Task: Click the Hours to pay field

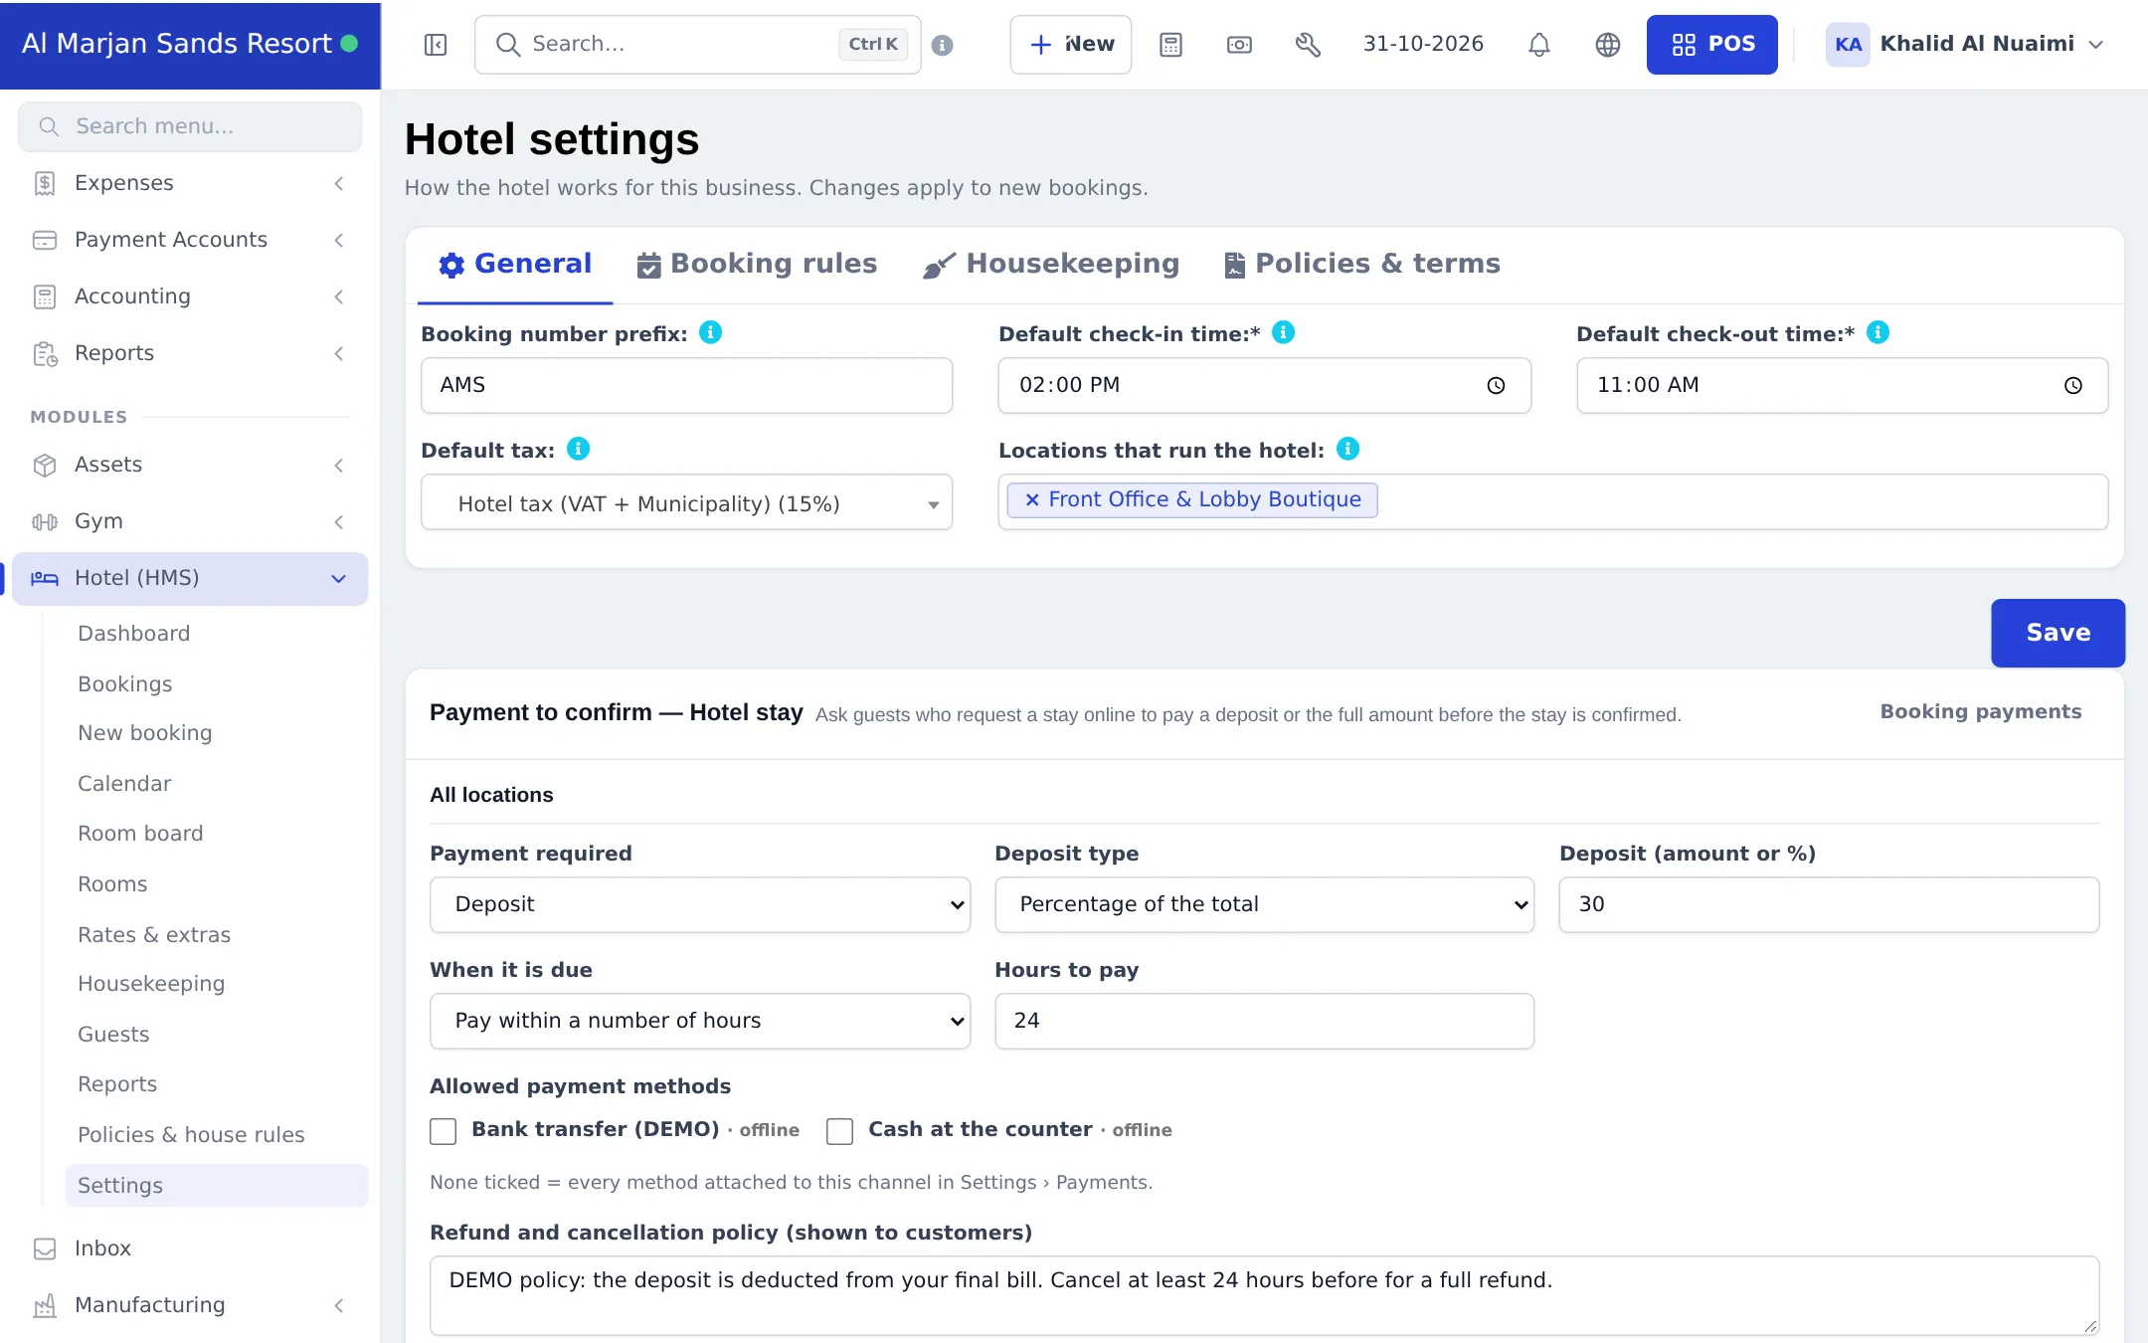Action: tap(1264, 1021)
